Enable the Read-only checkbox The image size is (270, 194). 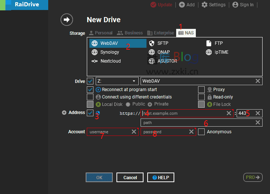click(x=201, y=97)
